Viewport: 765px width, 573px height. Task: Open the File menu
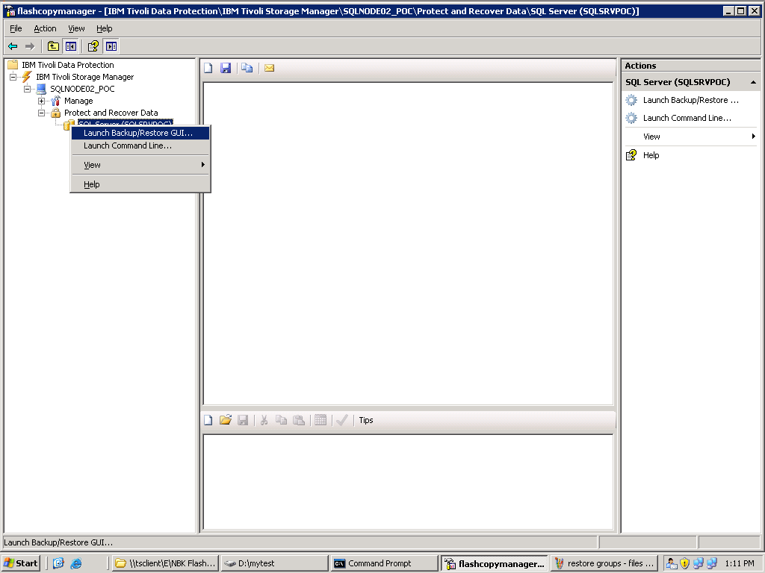(x=16, y=28)
